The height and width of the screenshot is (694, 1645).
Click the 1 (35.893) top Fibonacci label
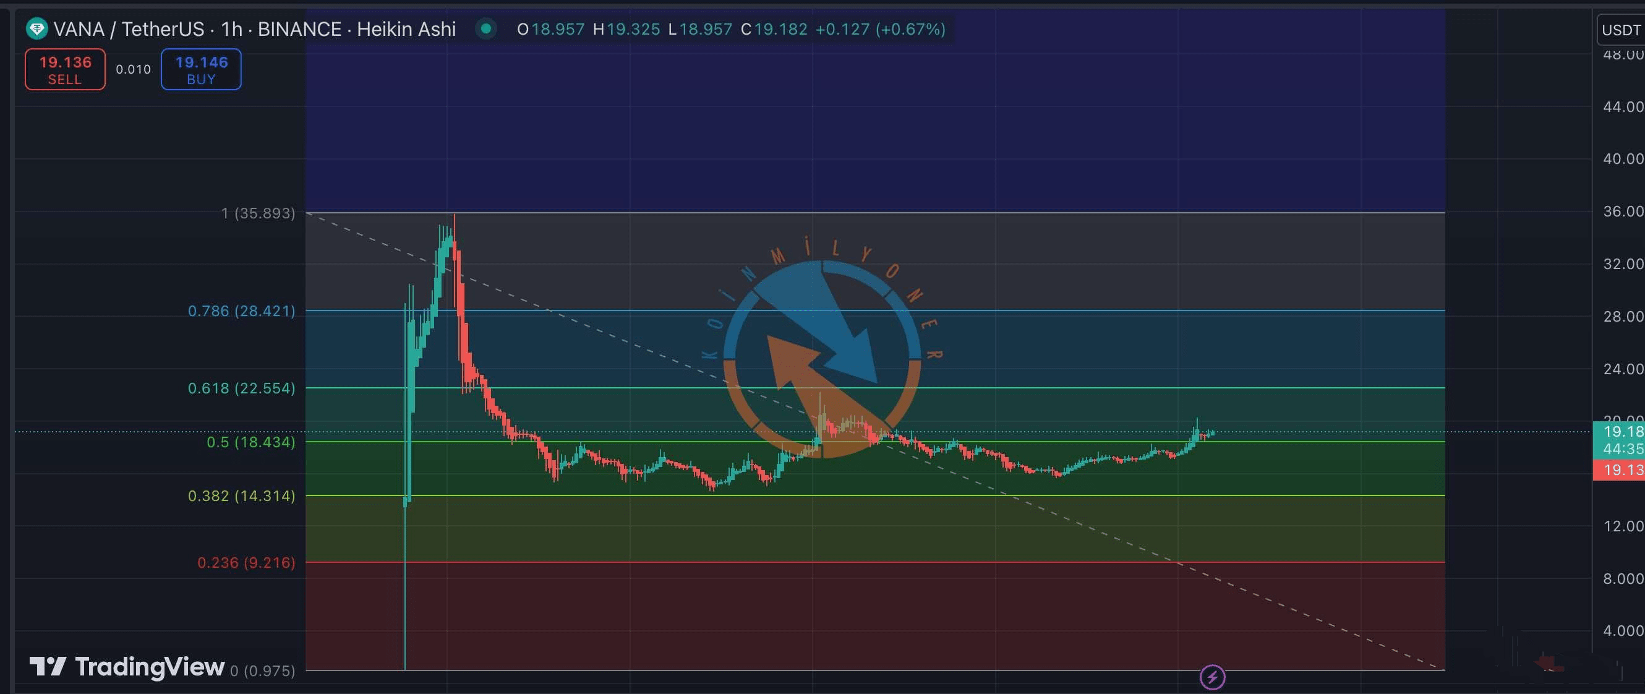pyautogui.click(x=258, y=213)
